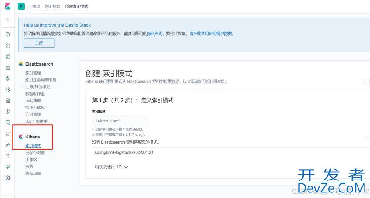Open 已保存对象 under Kibana
Viewport: 370px width, 198px height.
[x=35, y=153]
